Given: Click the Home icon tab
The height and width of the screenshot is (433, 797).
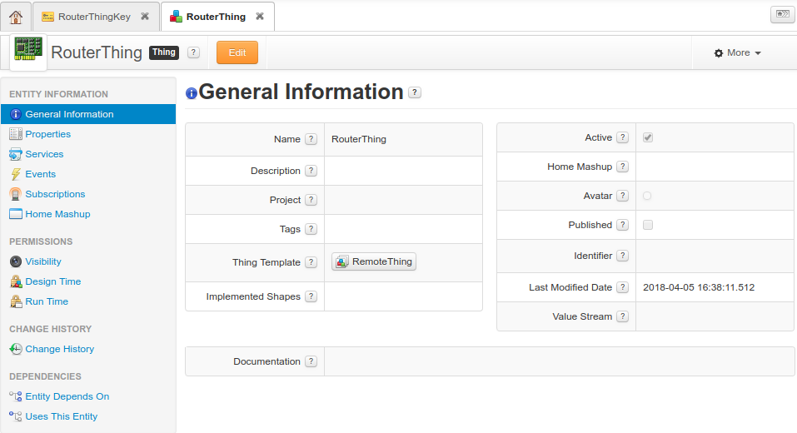Looking at the screenshot, I should pos(16,17).
